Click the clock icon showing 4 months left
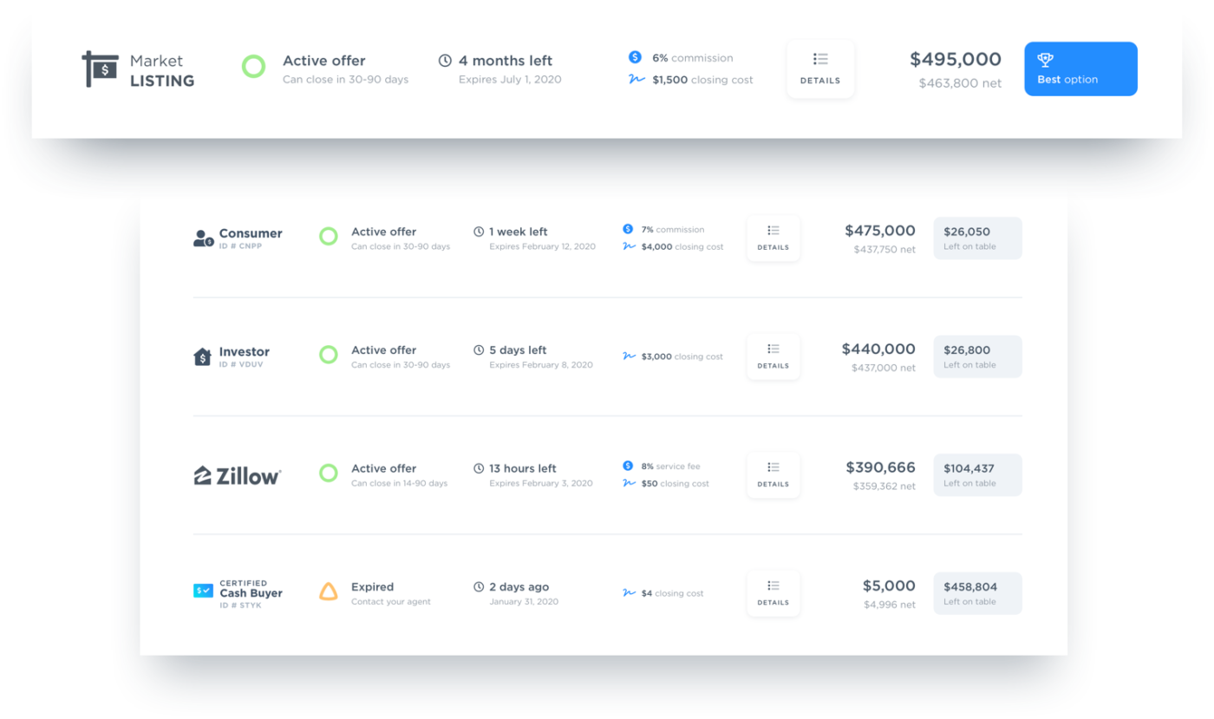1214x719 pixels. pyautogui.click(x=445, y=61)
